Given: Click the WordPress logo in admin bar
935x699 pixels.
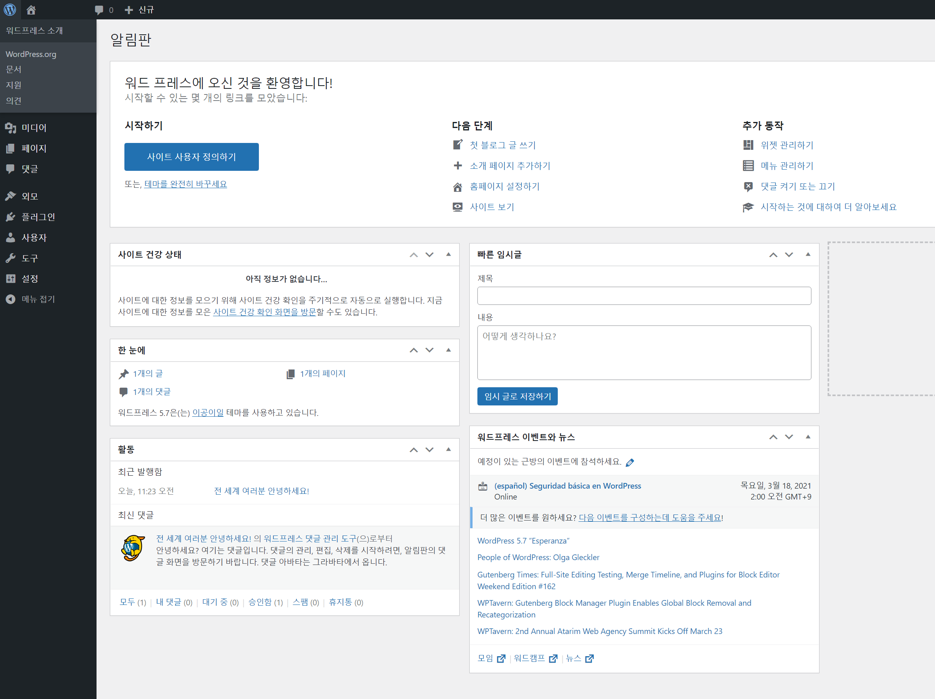Looking at the screenshot, I should pyautogui.click(x=10, y=9).
